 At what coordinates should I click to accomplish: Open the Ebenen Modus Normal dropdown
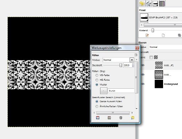click(166, 47)
